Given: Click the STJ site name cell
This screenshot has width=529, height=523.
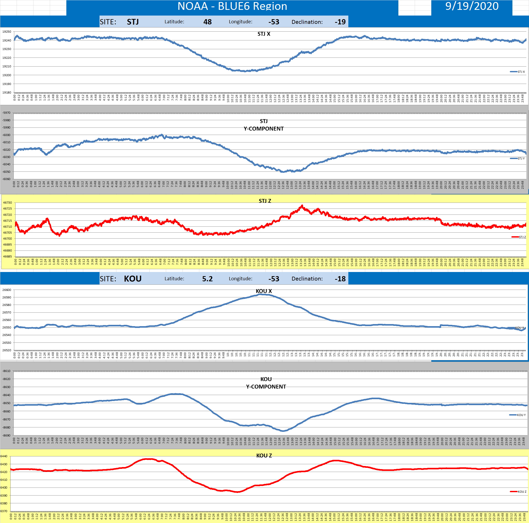Looking at the screenshot, I should click(x=133, y=22).
